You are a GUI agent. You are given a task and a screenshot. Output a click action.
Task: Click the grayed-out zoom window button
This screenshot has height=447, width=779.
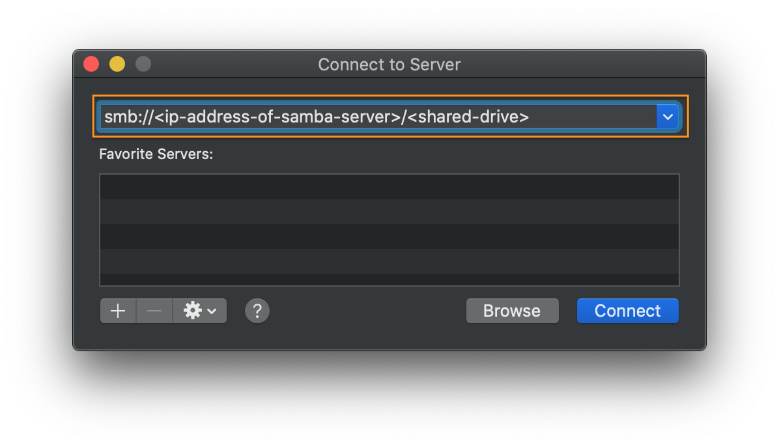coord(143,64)
